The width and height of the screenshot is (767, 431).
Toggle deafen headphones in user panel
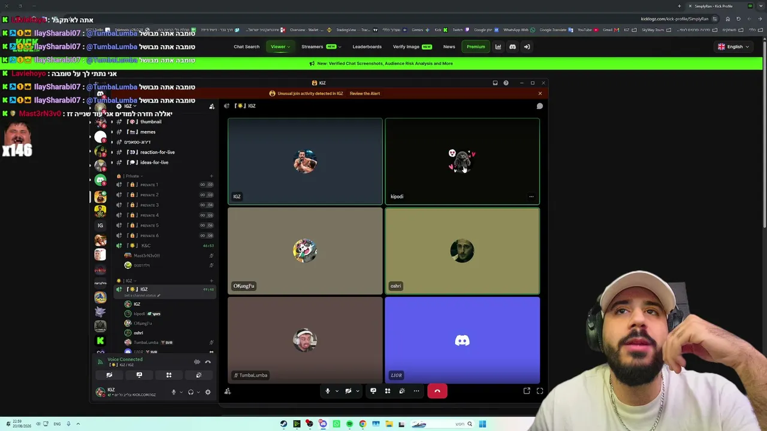[x=191, y=392]
